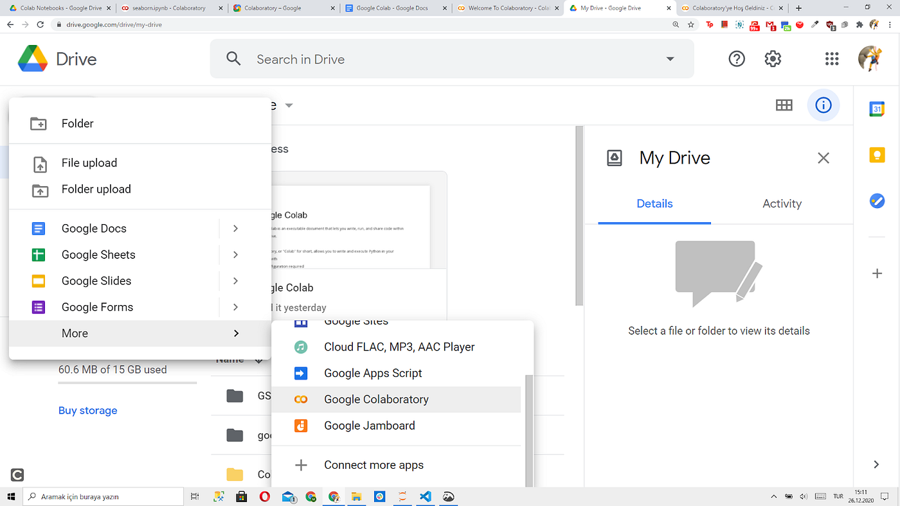The height and width of the screenshot is (506, 900).
Task: Open Opera from the taskbar
Action: pyautogui.click(x=265, y=496)
